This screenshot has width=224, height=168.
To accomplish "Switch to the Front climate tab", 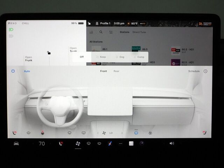I will coord(104,71).
